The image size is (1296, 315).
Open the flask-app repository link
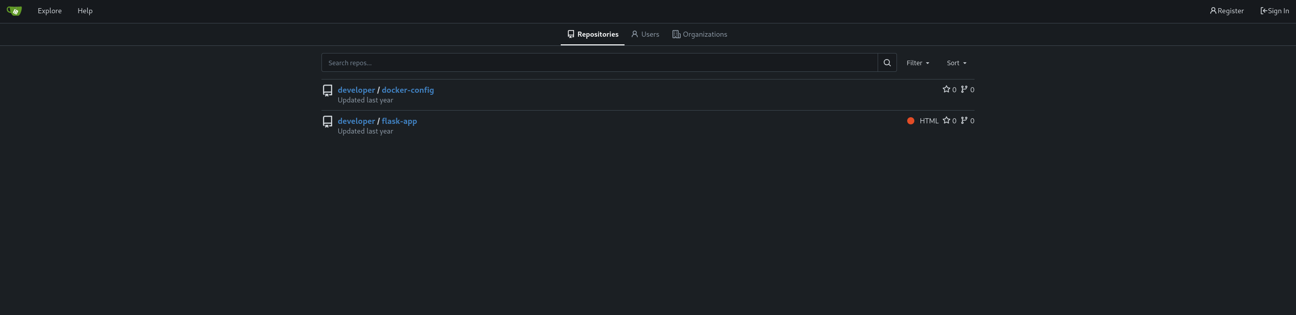click(x=399, y=121)
